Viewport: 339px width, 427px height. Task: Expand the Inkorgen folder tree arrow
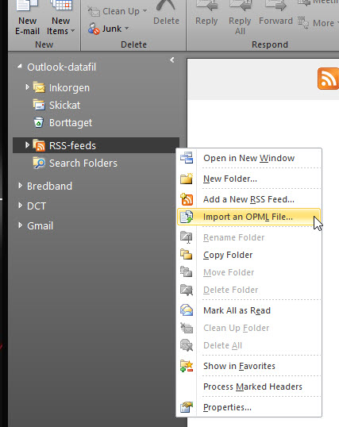[x=27, y=87]
